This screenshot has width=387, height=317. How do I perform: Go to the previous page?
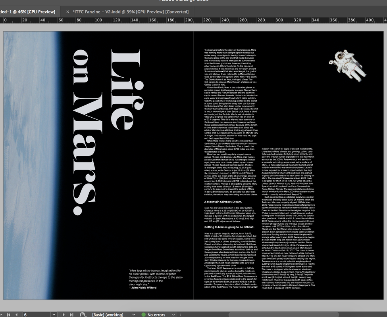coord(17,315)
